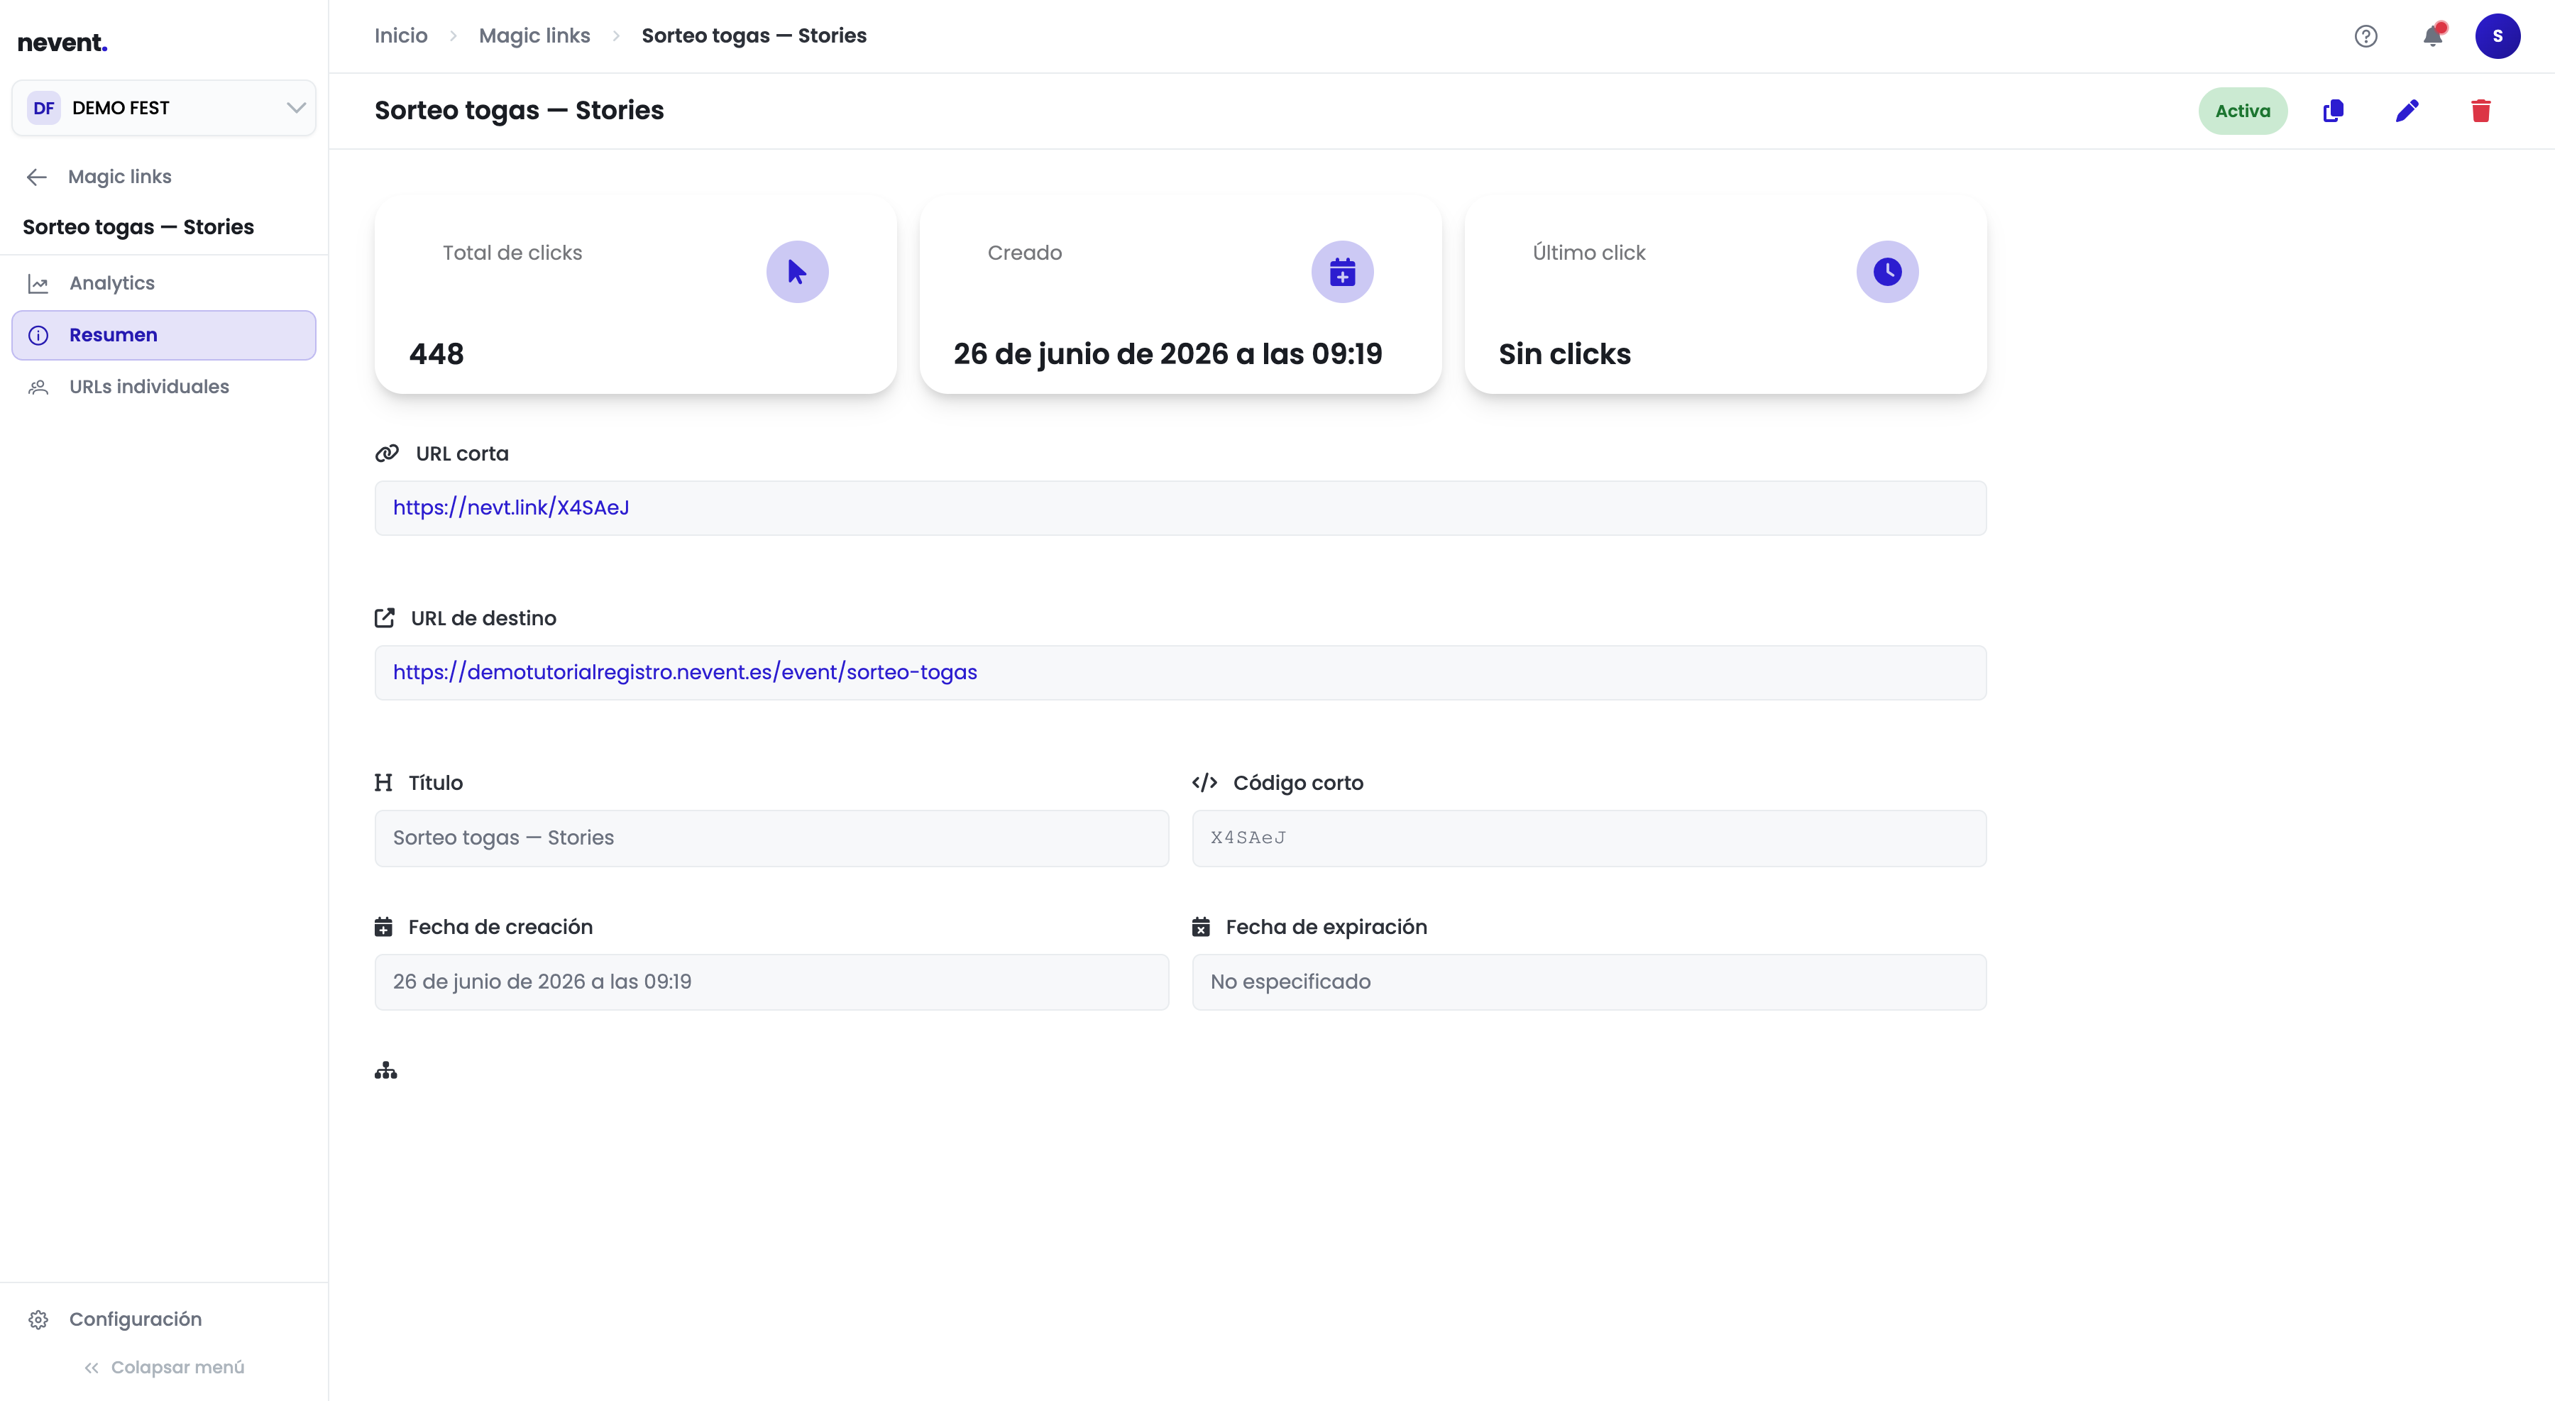Delete the magic link with trash icon
The image size is (2555, 1401).
point(2480,111)
